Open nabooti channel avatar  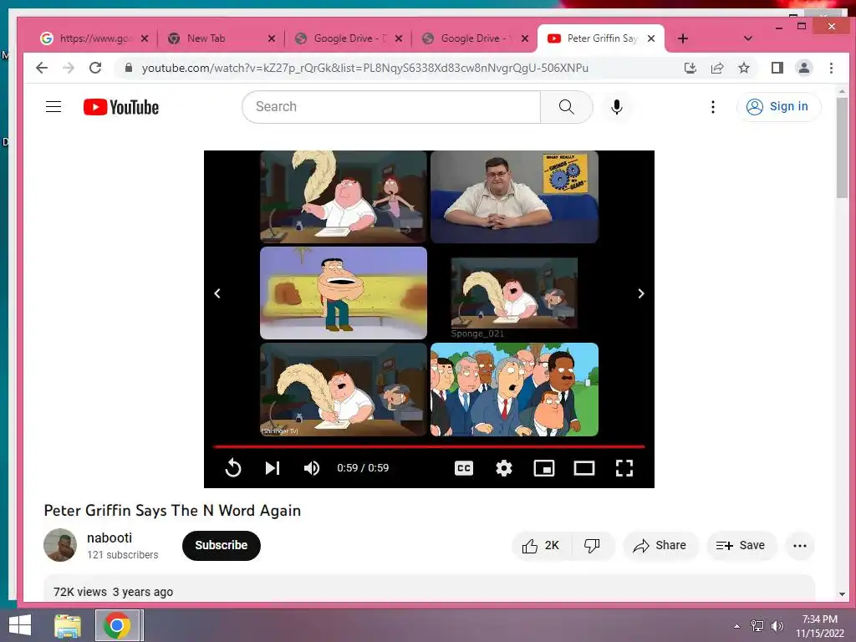tap(60, 545)
